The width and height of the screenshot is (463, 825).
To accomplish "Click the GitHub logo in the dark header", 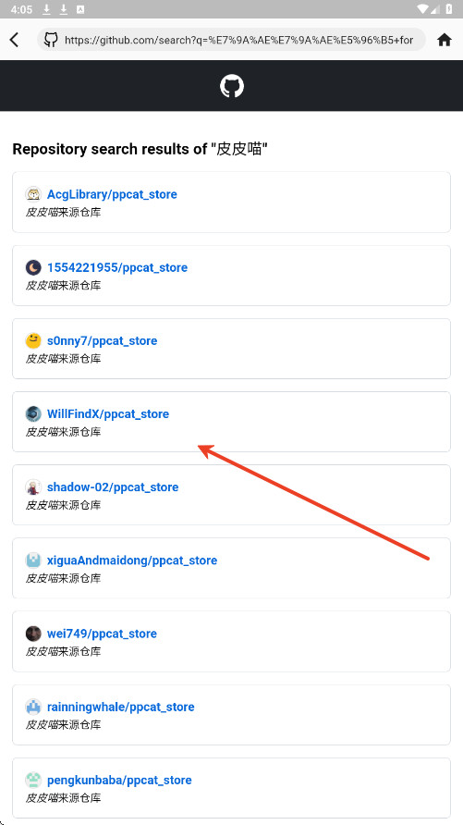I will tap(232, 86).
